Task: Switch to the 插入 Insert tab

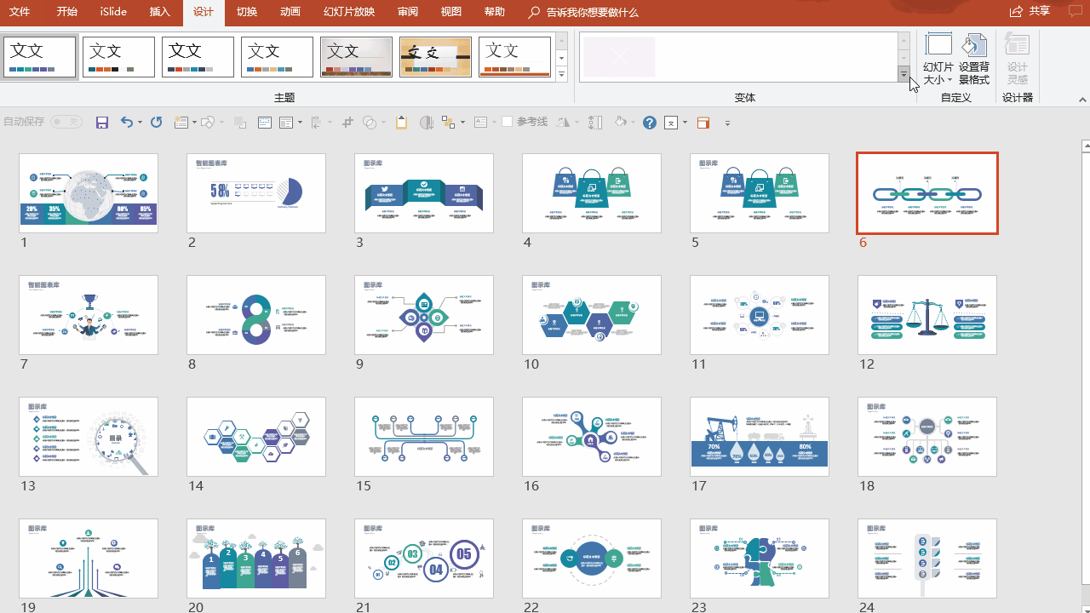Action: (159, 12)
